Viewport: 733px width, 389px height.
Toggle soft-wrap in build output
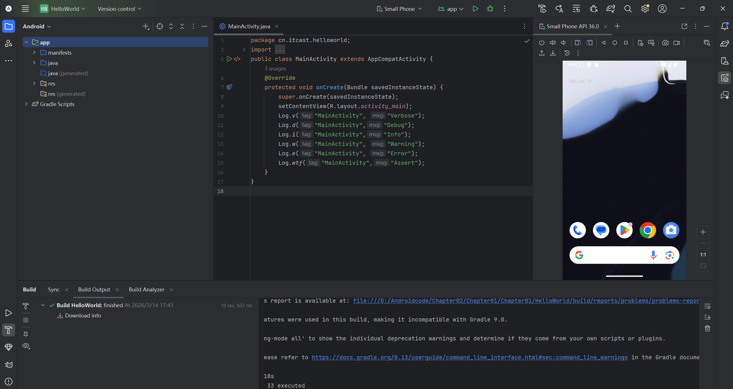707,306
